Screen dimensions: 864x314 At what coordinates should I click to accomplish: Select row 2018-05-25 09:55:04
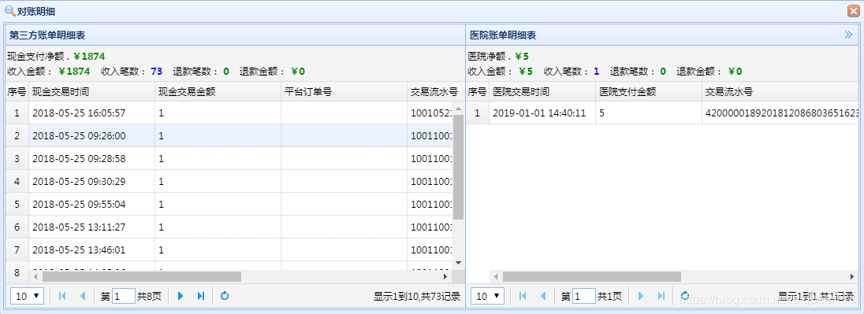coord(229,204)
